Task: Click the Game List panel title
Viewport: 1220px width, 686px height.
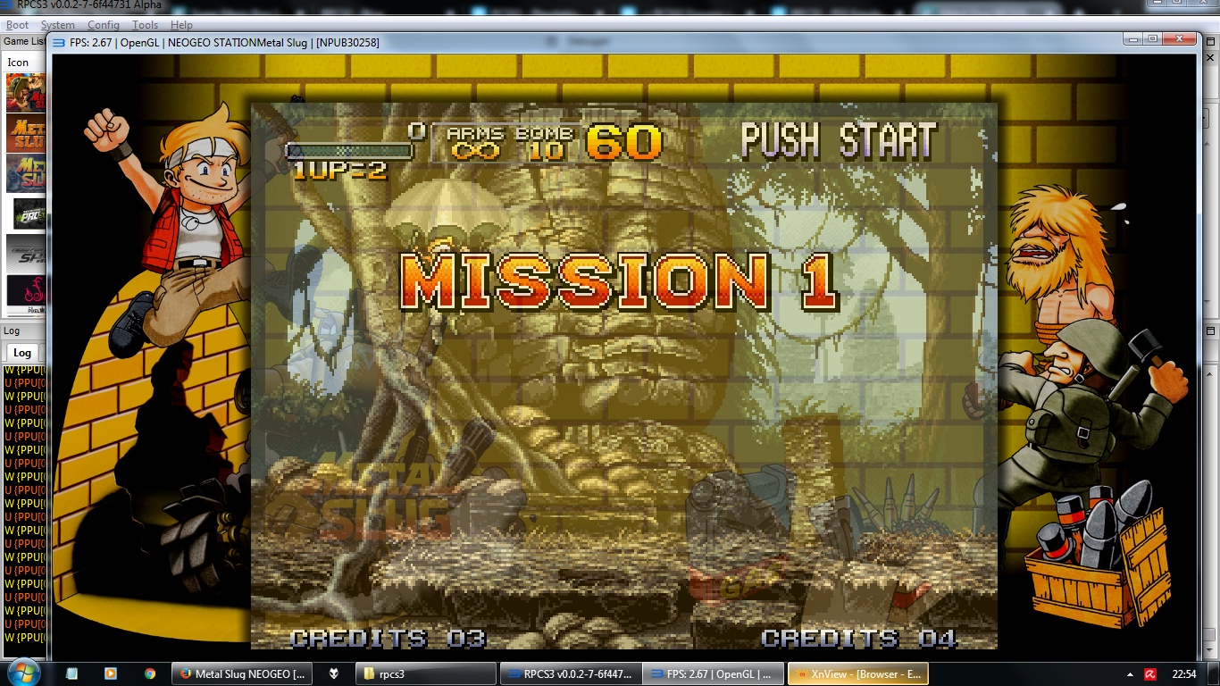Action: 25,41
